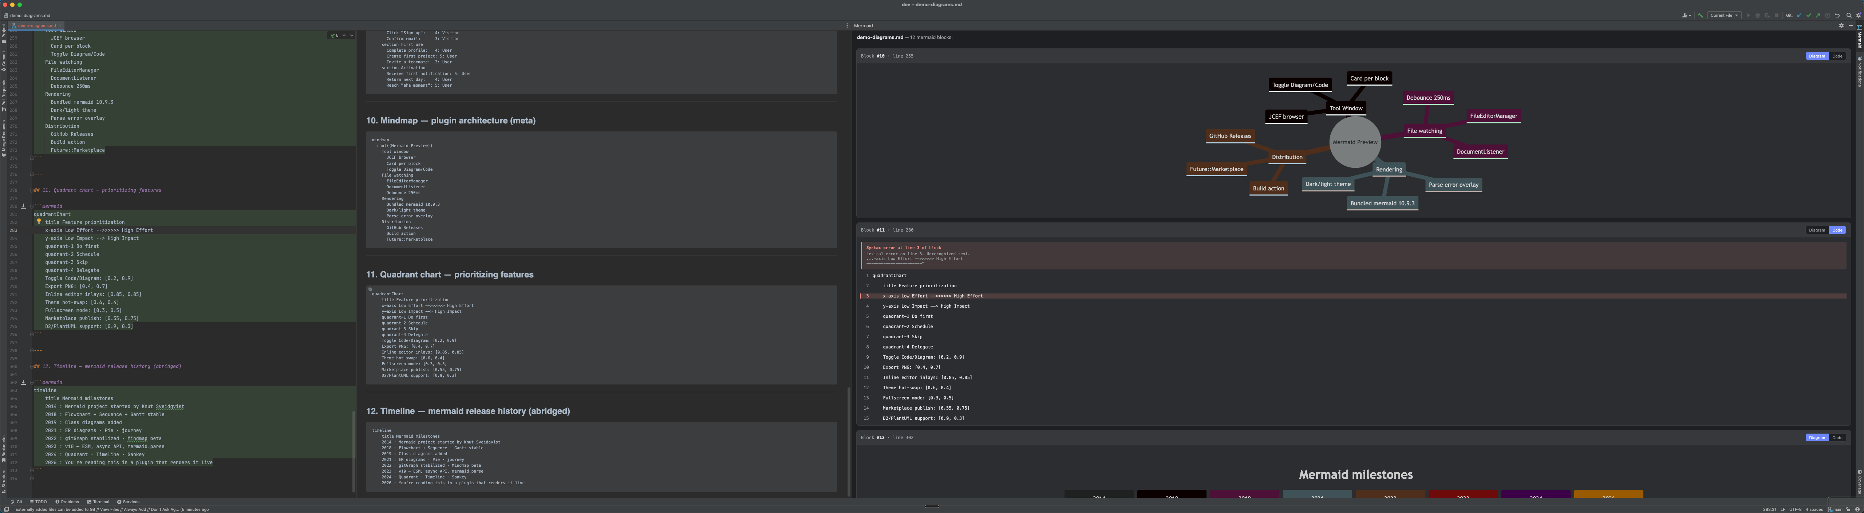Click the 283:31 caret position widget
Image resolution: width=1864 pixels, height=513 pixels.
tap(1770, 509)
